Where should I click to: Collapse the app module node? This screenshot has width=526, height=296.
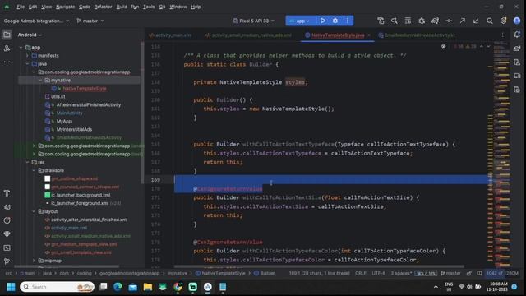(21, 48)
